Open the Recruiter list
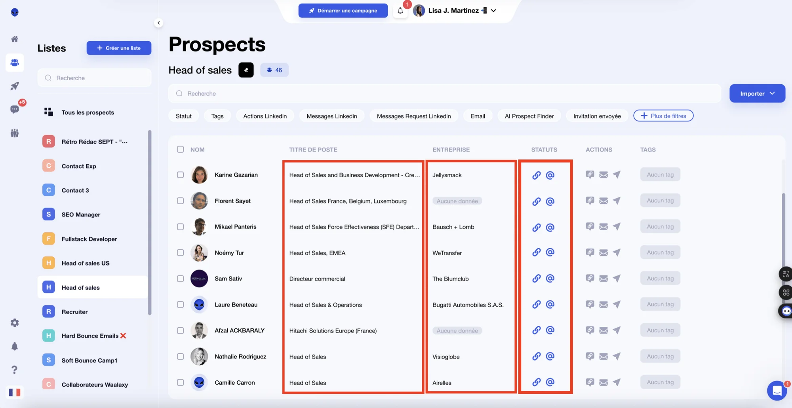 [93, 312]
